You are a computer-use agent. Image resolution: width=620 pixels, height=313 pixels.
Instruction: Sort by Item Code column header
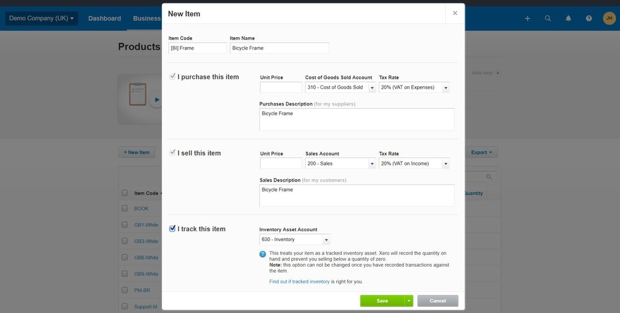coord(146,193)
